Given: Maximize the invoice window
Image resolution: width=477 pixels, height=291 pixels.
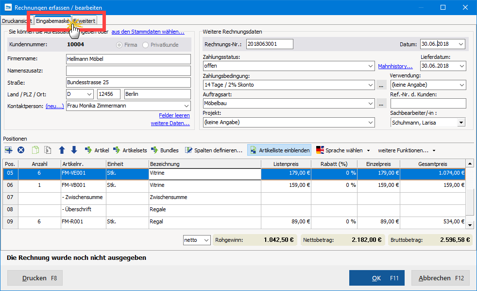Looking at the screenshot, I should [443, 7].
